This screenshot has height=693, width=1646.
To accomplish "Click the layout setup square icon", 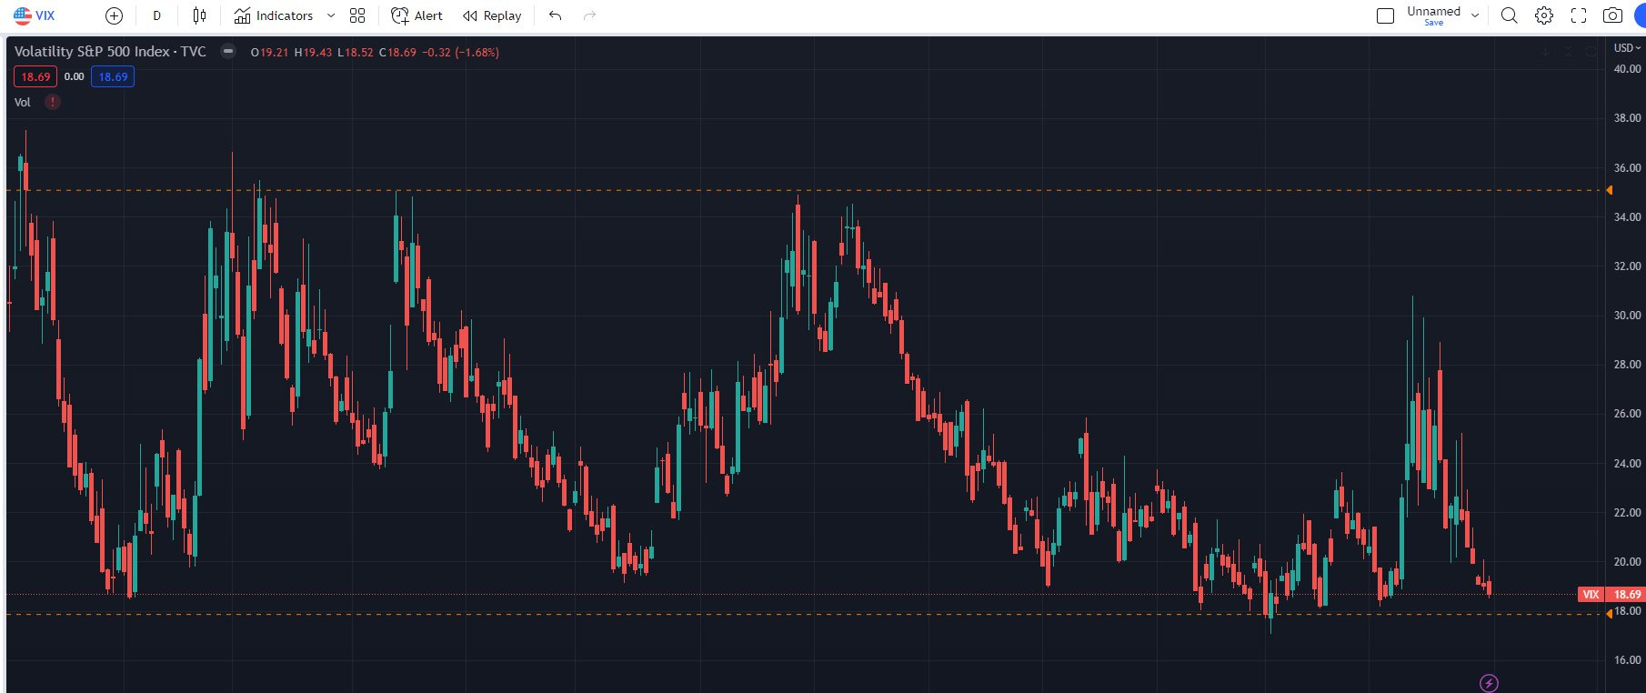I will click(x=1385, y=15).
